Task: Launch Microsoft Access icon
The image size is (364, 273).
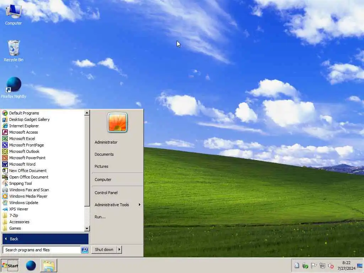Action: pyautogui.click(x=5, y=132)
